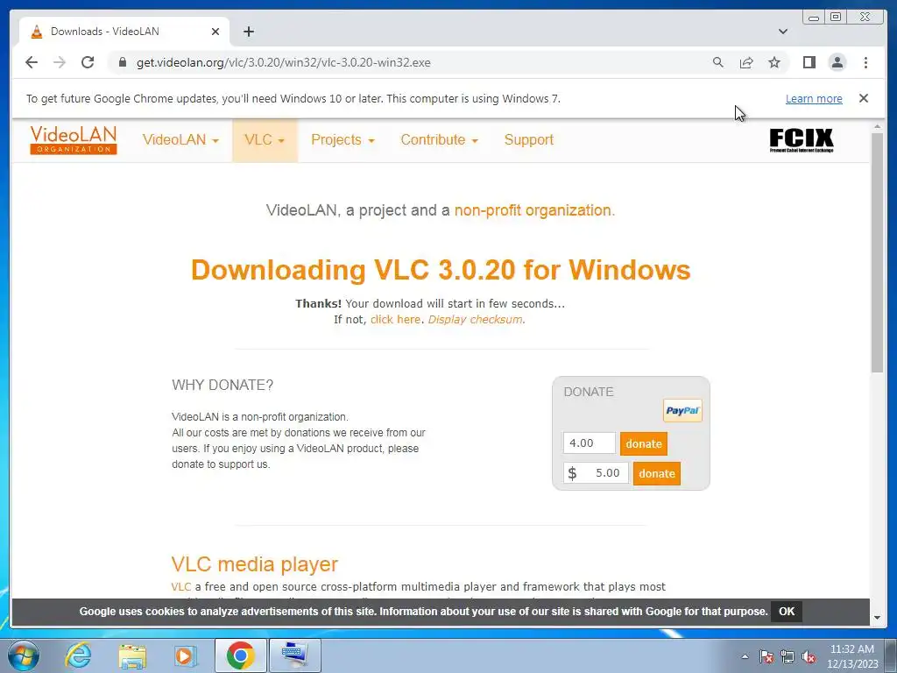Screen dimensions: 897x673
Task: Click the muted volume tray icon
Action: [809, 656]
